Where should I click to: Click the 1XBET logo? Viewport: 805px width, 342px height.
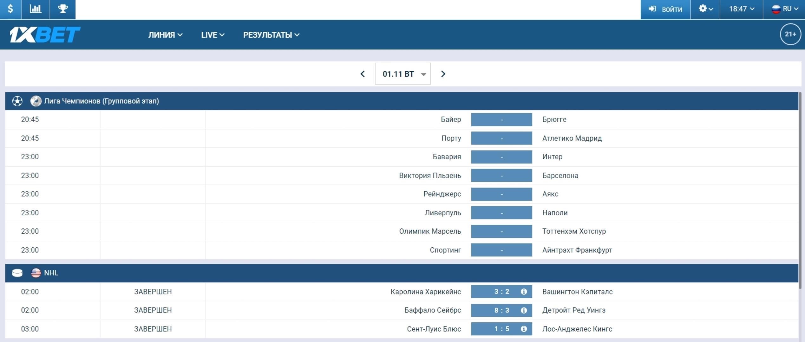45,35
